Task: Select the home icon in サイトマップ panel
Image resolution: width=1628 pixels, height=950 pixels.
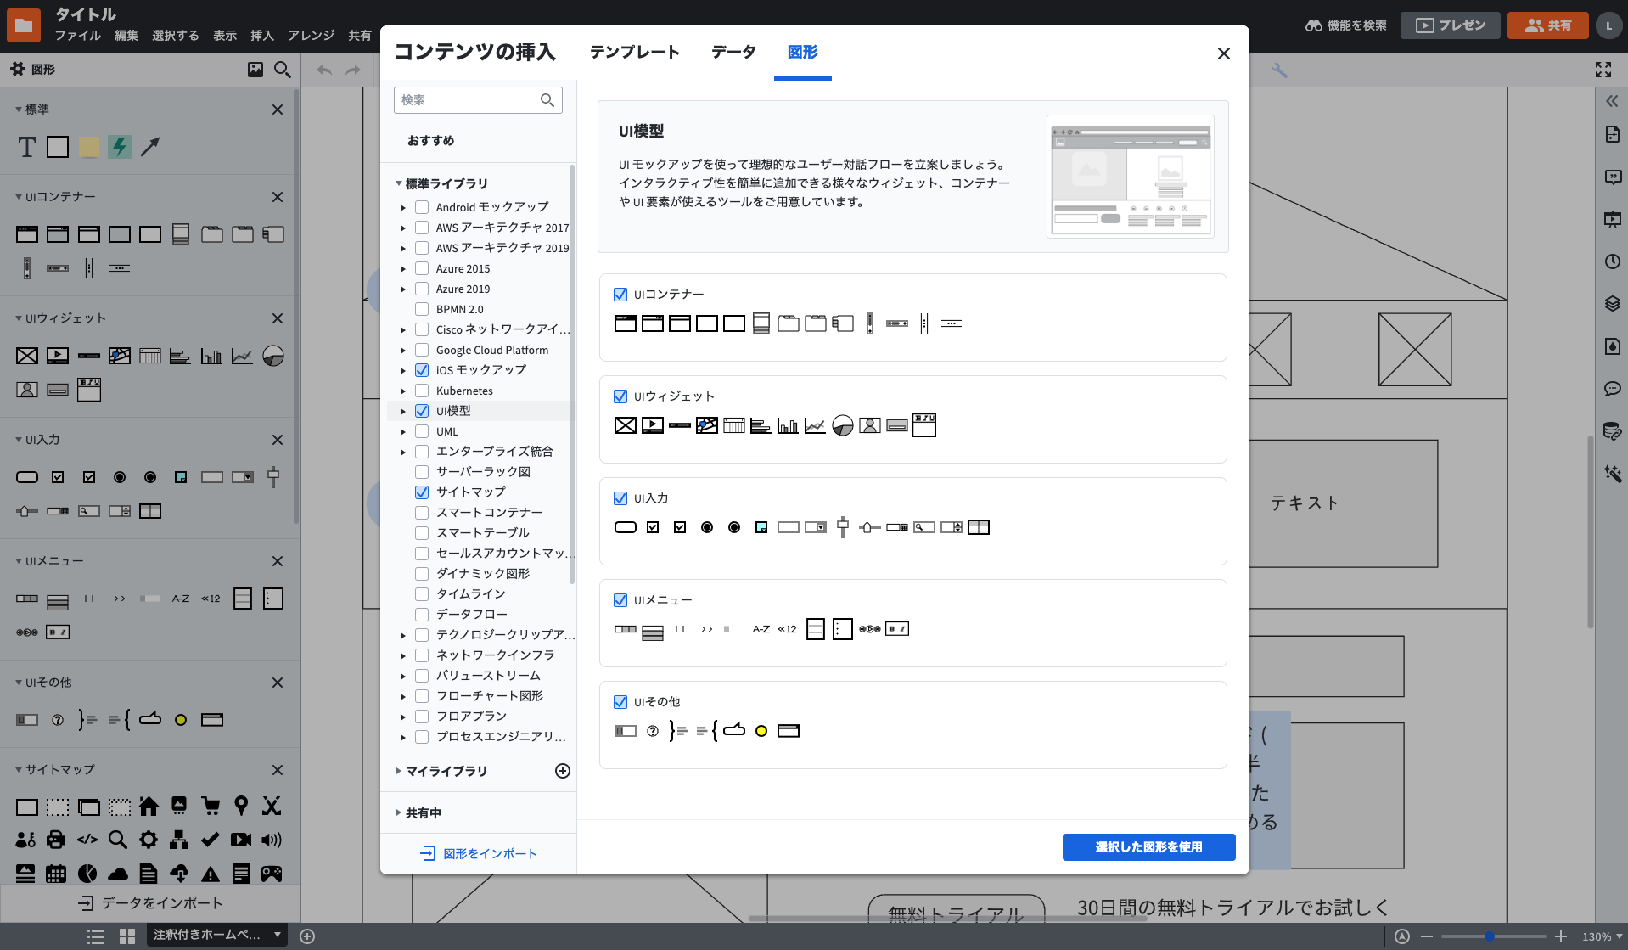Action: coord(149,806)
